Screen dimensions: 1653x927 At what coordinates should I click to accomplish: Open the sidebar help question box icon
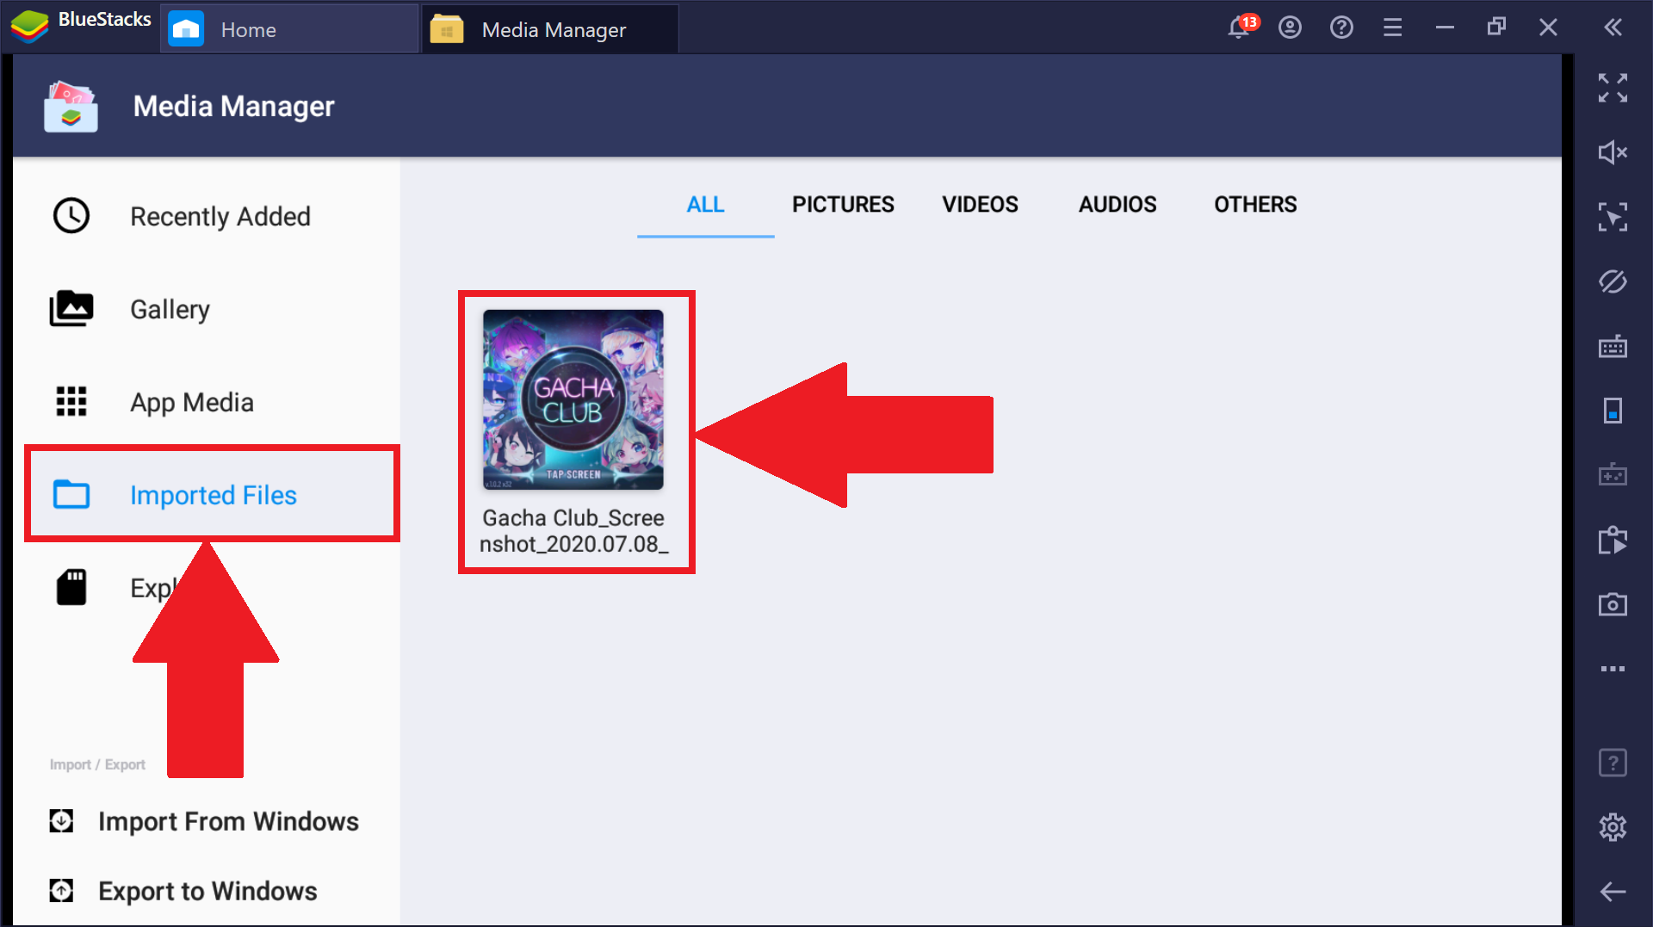click(x=1613, y=763)
